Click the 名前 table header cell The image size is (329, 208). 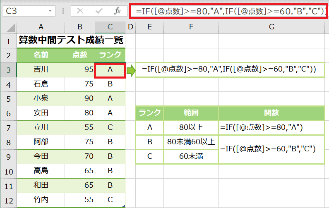[x=41, y=55]
